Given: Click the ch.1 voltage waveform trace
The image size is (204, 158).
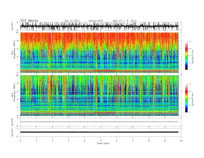Looking at the screenshot, I should [x=99, y=26].
